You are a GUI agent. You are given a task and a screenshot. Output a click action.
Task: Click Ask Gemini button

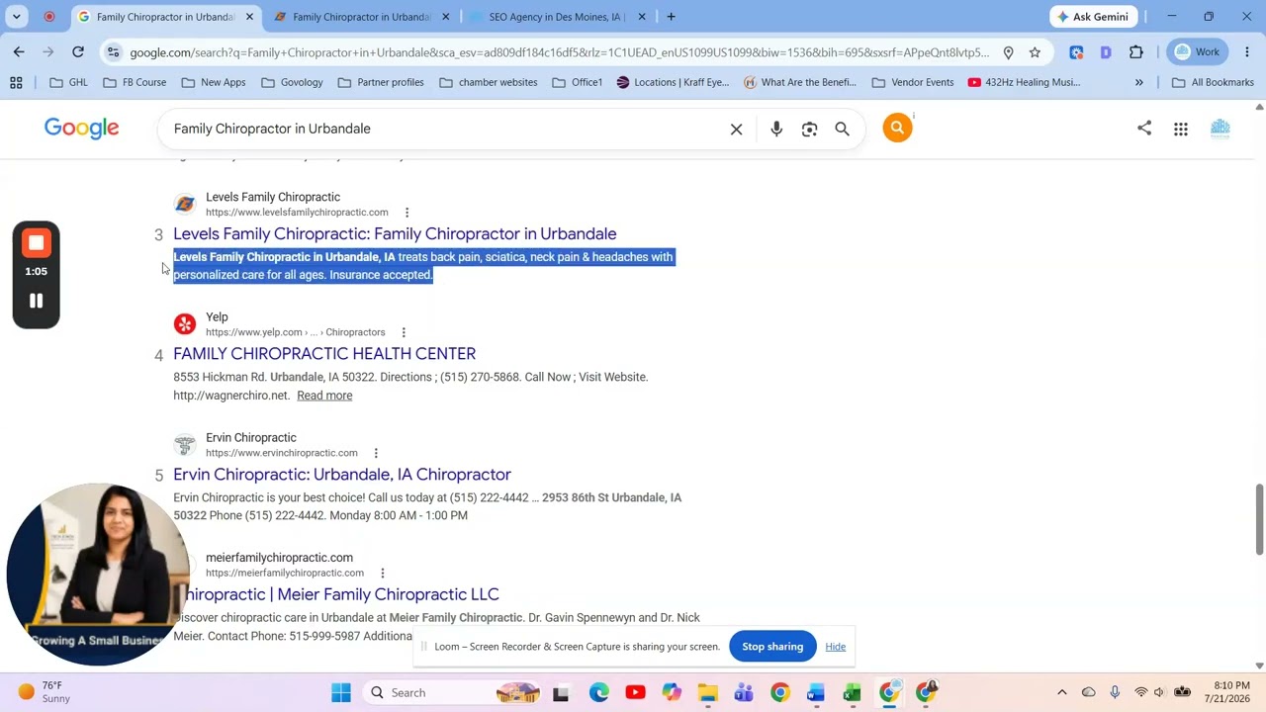pos(1094,17)
